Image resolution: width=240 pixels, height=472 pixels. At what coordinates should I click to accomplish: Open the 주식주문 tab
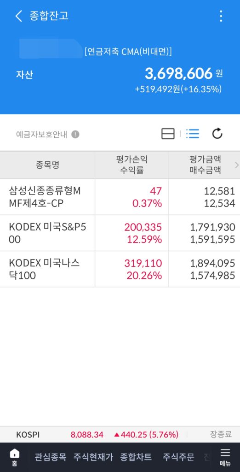tap(178, 457)
